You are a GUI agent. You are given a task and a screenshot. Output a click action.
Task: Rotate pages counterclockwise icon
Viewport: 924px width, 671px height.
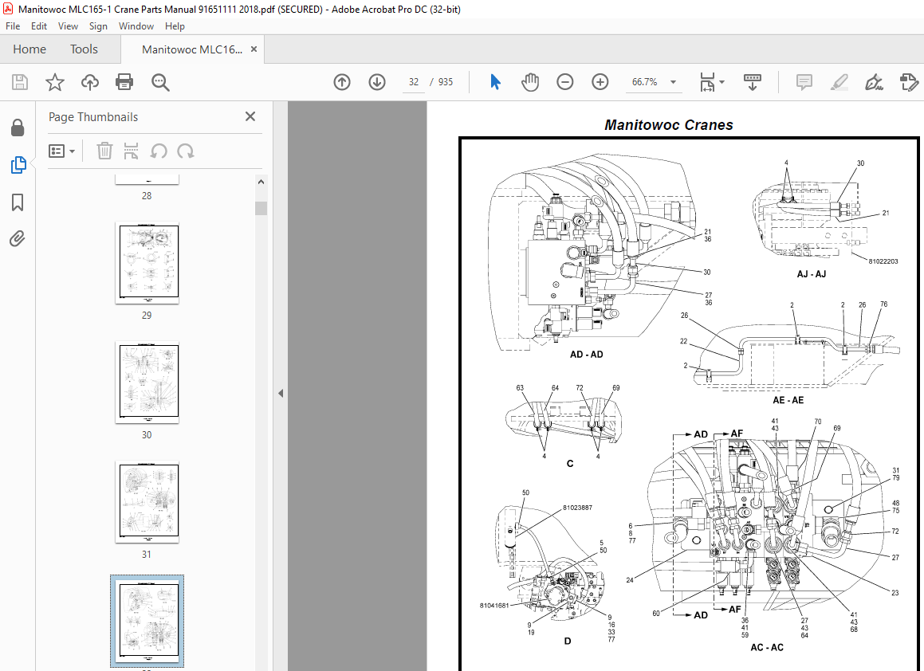click(159, 151)
